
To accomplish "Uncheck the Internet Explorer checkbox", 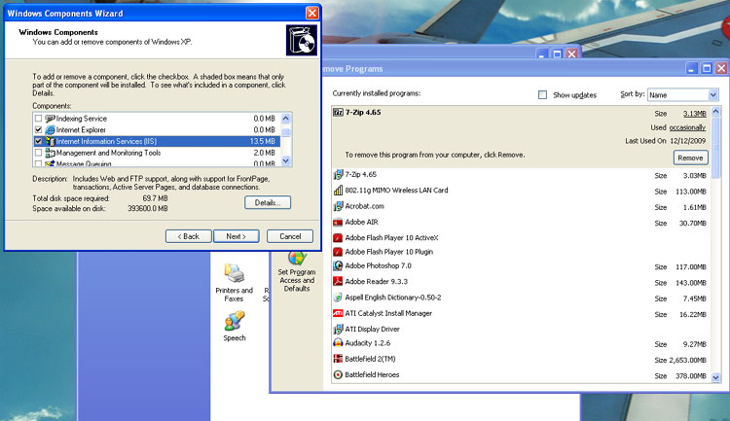I will tap(39, 129).
